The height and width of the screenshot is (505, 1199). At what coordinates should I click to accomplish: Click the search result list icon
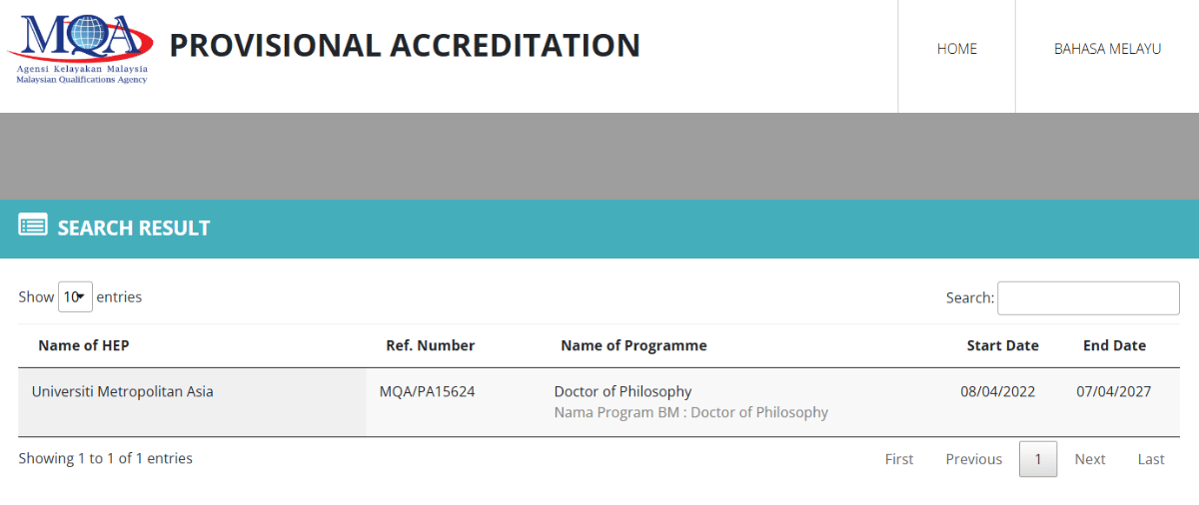point(33,226)
